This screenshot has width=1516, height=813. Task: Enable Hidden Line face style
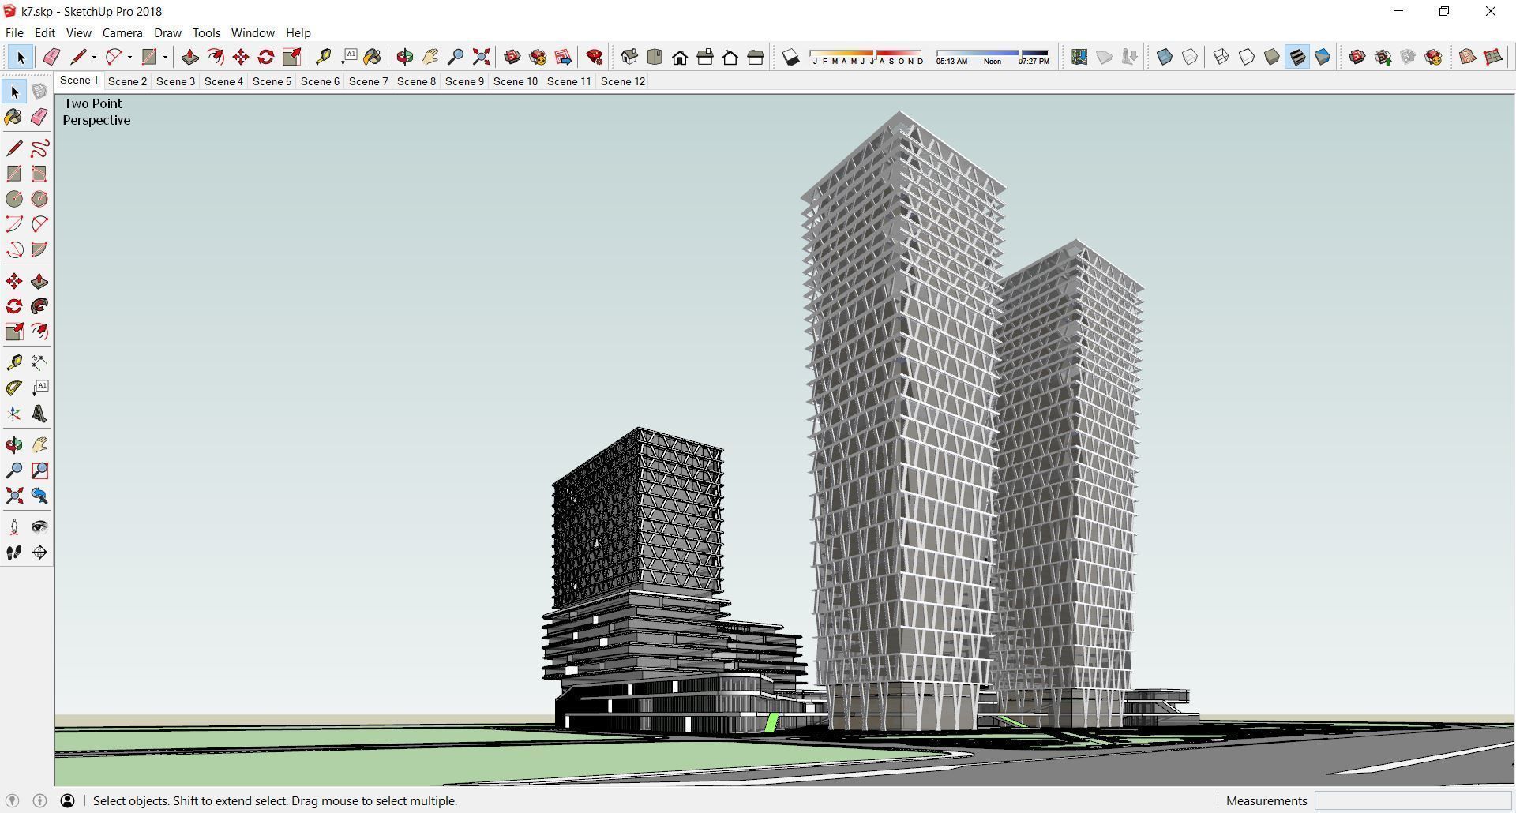(1247, 57)
